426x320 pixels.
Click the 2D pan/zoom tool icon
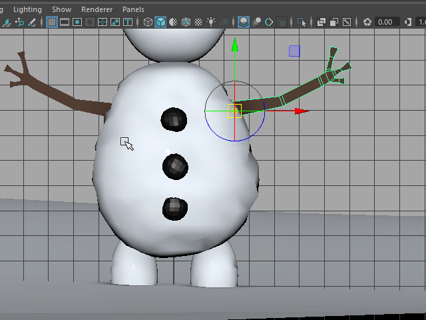[19, 22]
